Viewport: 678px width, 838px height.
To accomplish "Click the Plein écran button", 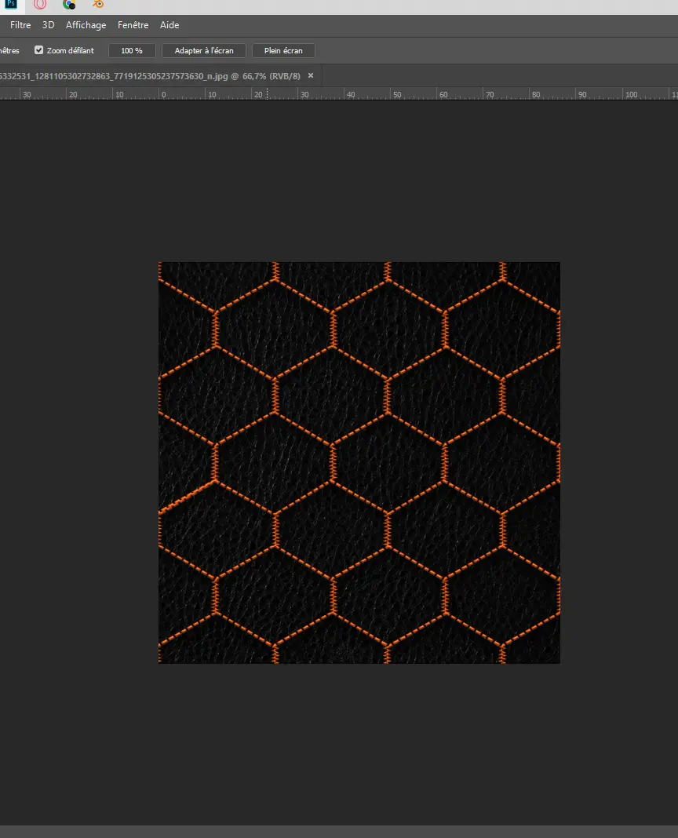I will tap(283, 51).
